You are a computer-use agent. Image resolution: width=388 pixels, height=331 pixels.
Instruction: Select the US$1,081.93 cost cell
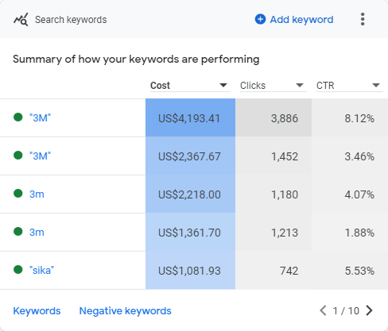pyautogui.click(x=190, y=270)
